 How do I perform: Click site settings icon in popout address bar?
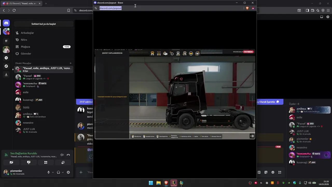(x=96, y=8)
